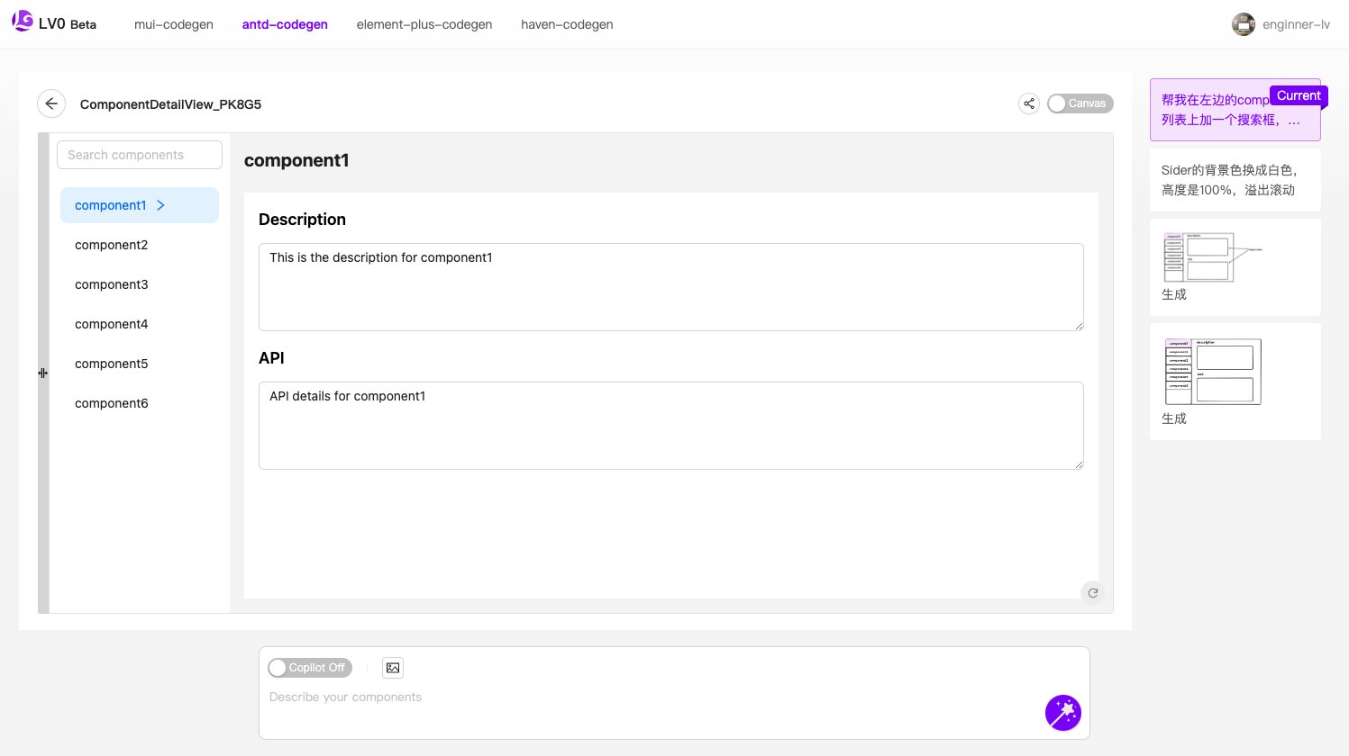Screen dimensions: 1349x756
Task: Open the enginner-lv user avatar
Action: pyautogui.click(x=1244, y=24)
